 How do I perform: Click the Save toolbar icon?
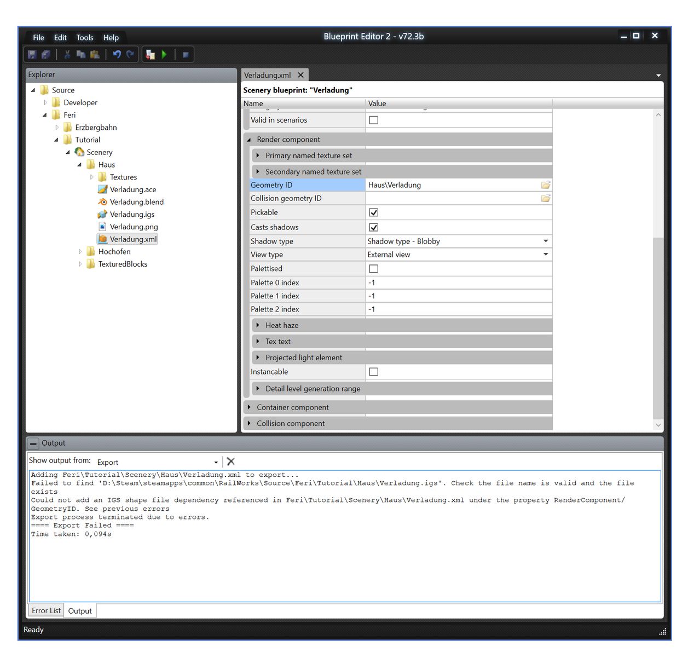click(32, 54)
